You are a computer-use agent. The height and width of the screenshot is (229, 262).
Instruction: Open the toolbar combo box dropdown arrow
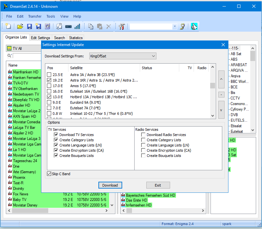tap(175, 26)
